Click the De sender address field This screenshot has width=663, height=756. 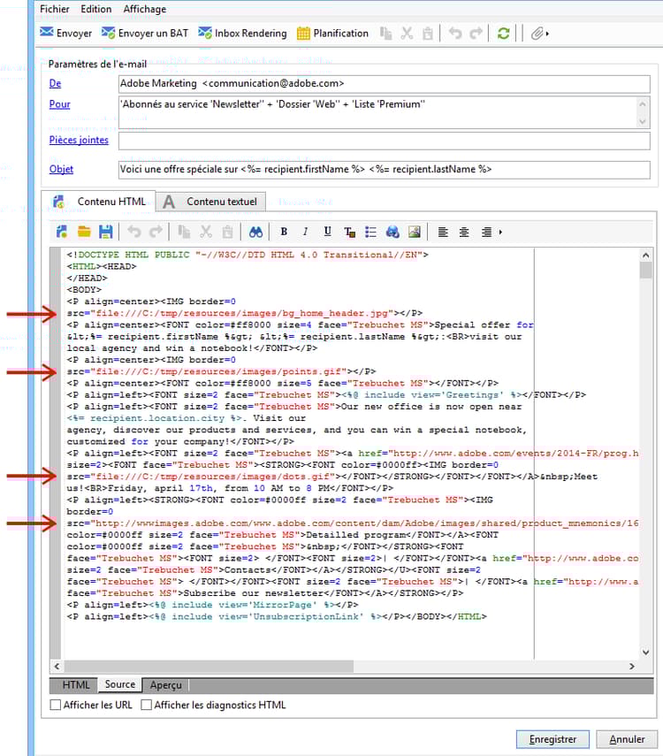coord(385,84)
